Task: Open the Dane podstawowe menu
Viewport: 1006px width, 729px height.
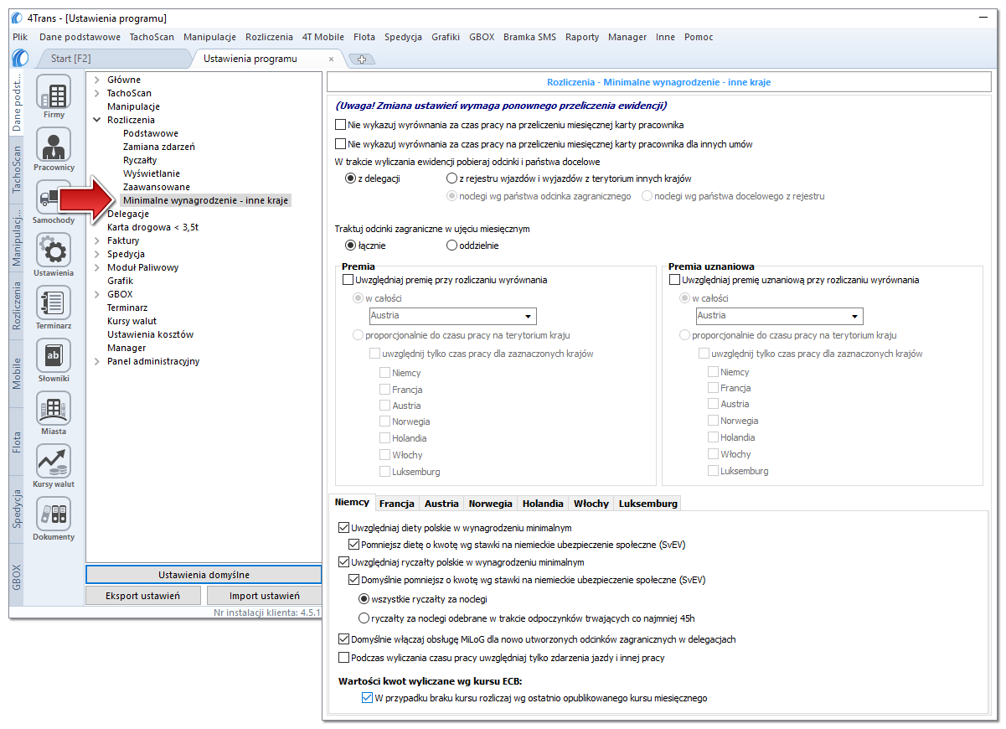Action: [80, 37]
